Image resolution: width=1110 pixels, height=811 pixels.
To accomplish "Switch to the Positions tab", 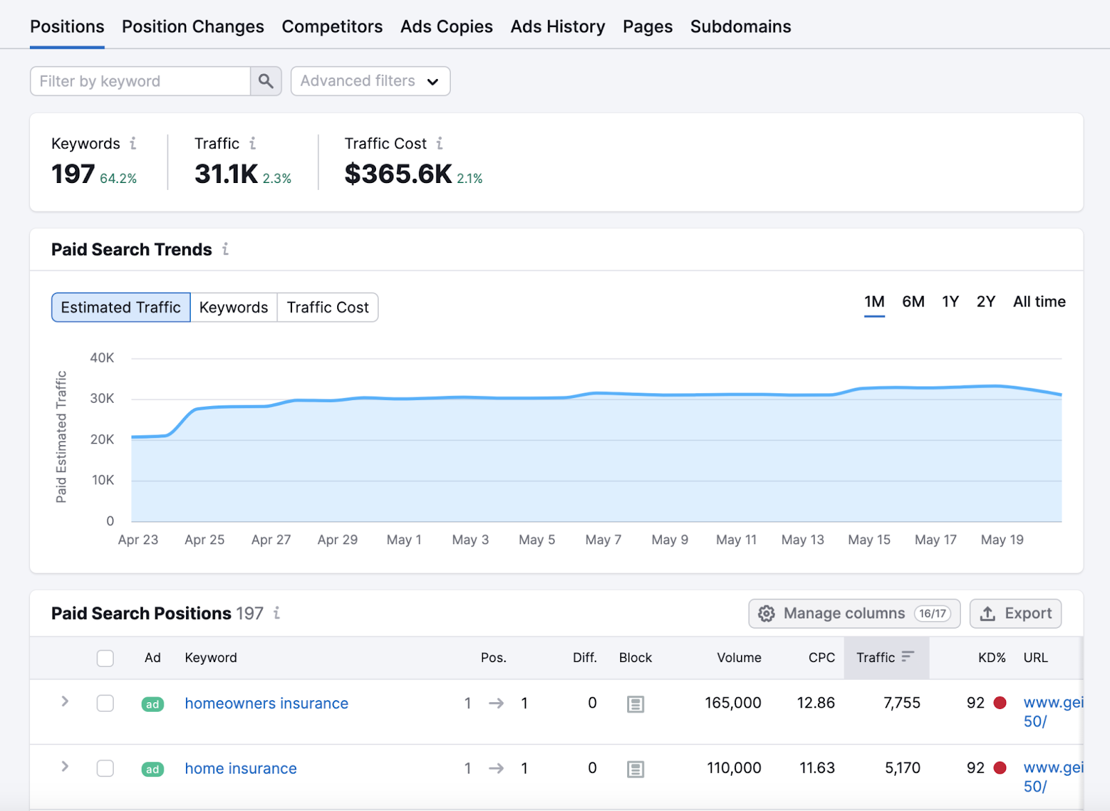I will click(67, 26).
